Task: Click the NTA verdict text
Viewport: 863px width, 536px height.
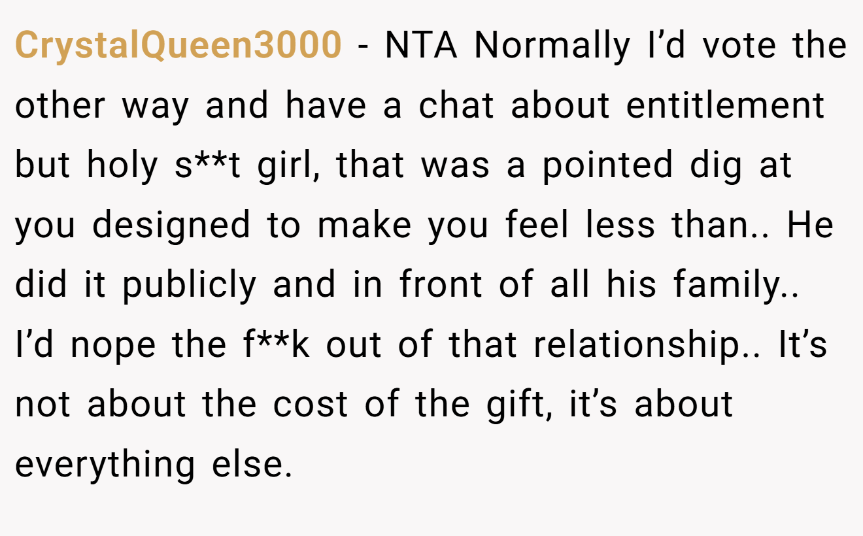Action: (421, 46)
